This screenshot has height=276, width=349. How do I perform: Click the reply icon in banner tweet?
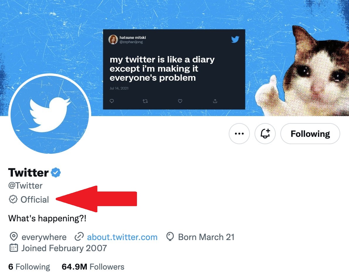(x=112, y=101)
